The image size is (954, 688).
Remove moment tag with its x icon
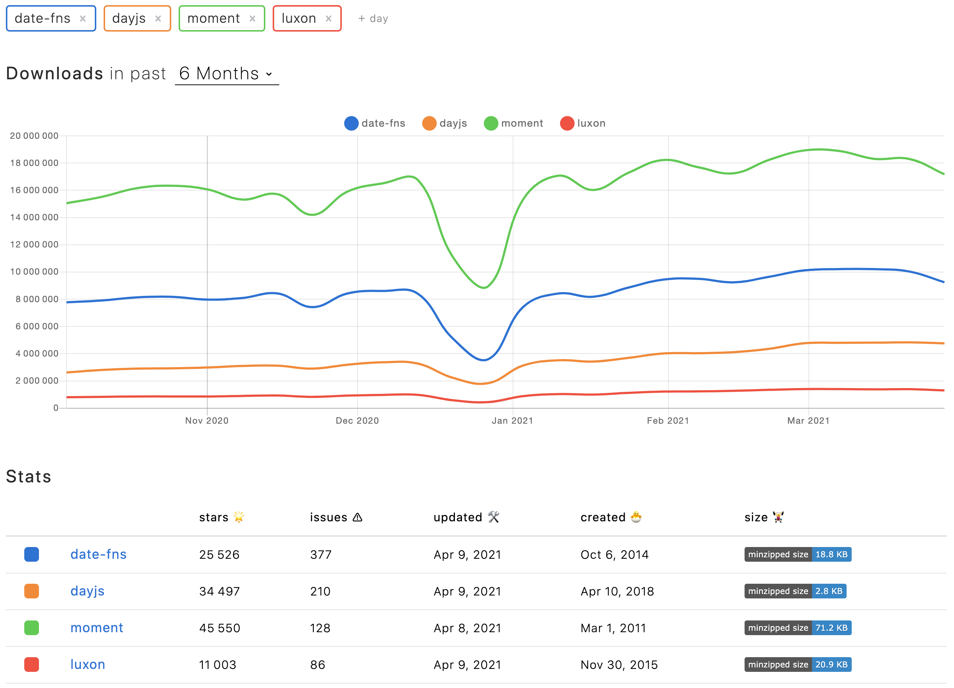click(252, 18)
